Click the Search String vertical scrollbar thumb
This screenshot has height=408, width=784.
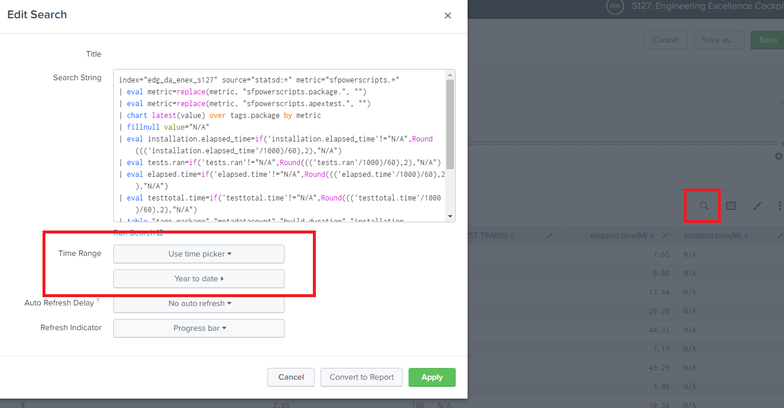coord(450,124)
